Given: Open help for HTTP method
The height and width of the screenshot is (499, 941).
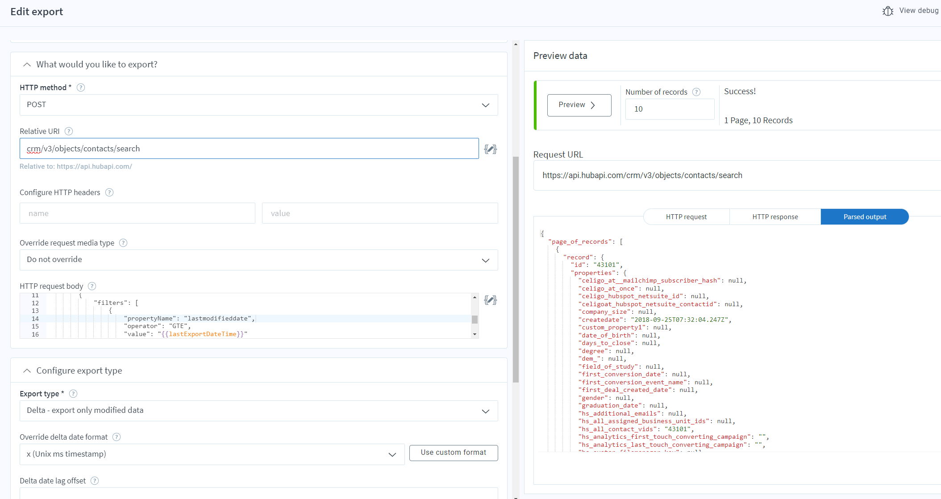Looking at the screenshot, I should click(x=81, y=87).
